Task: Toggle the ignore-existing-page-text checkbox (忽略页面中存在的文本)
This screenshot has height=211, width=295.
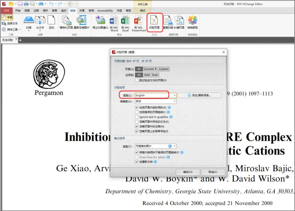Action: (137, 122)
